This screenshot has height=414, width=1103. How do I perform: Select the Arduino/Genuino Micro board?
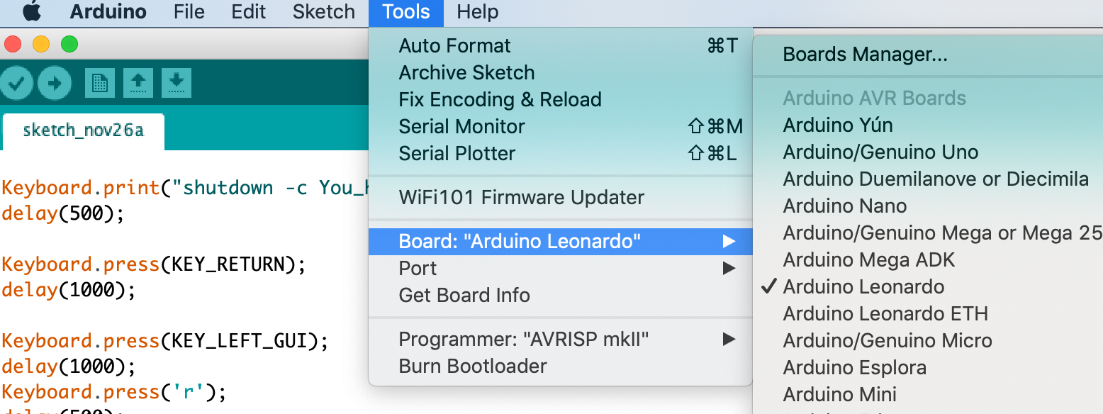(x=928, y=341)
